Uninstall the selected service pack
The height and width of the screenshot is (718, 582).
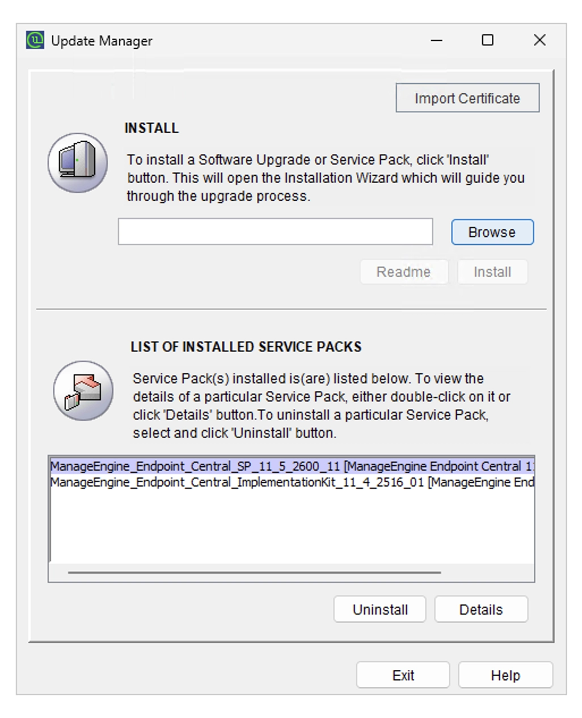tap(380, 609)
